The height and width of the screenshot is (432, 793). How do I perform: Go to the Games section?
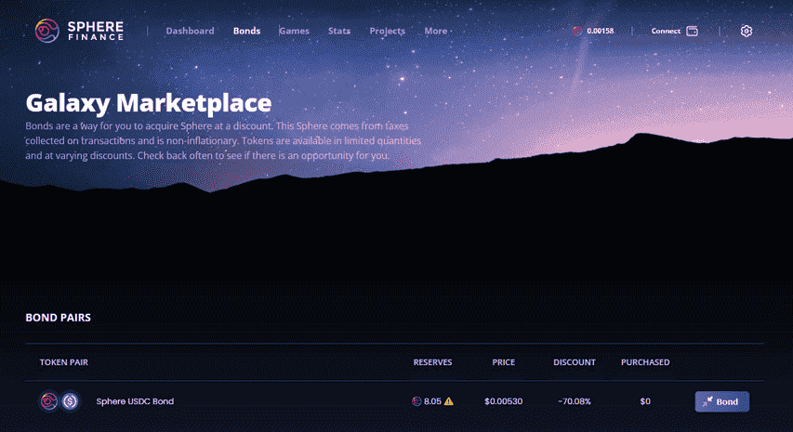pos(295,31)
